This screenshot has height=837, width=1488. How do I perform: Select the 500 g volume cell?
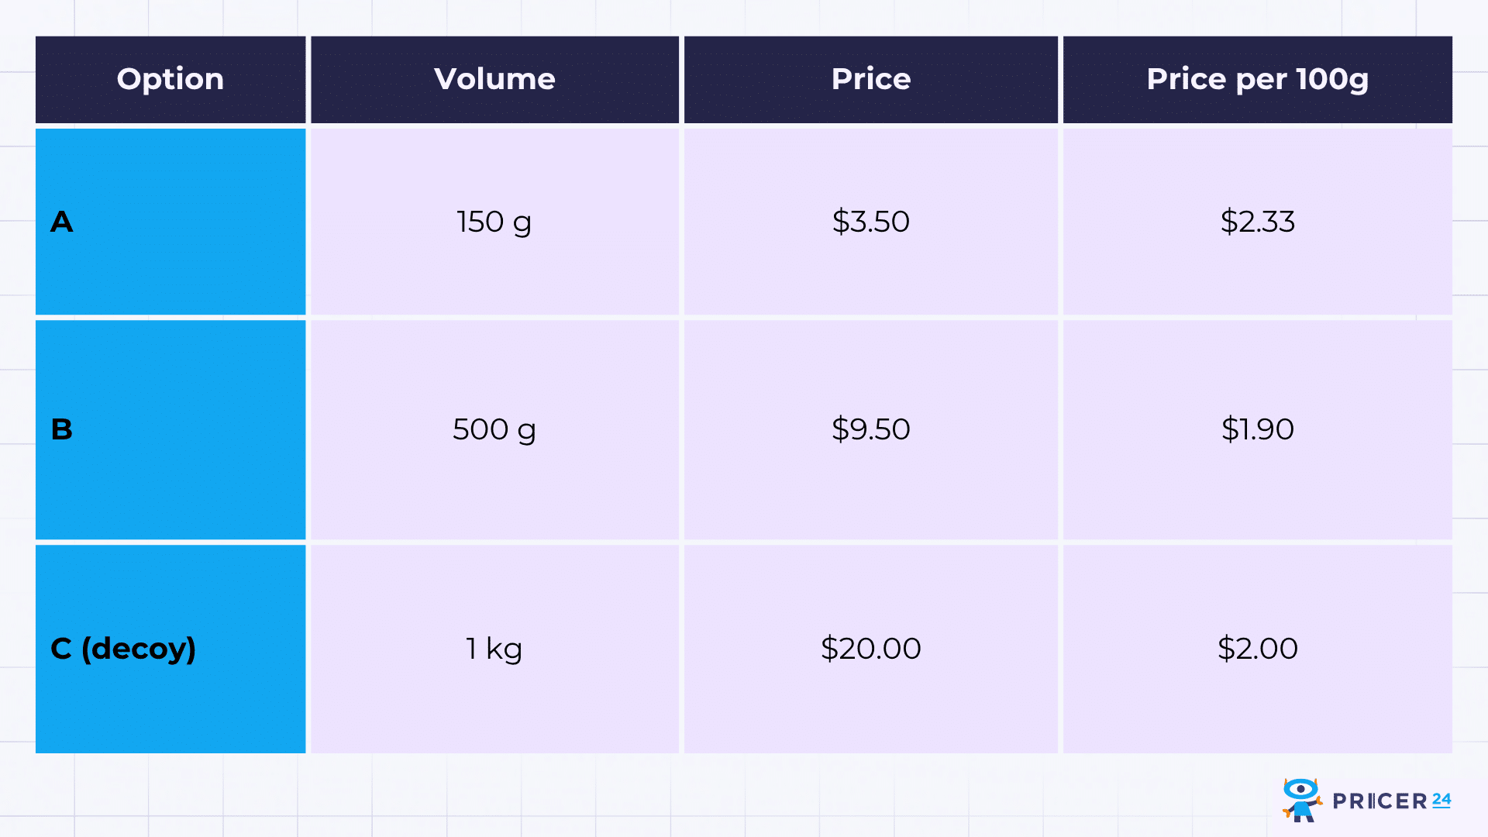[x=494, y=429]
